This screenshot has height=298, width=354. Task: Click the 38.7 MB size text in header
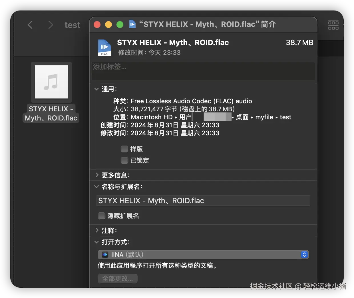[x=299, y=43]
